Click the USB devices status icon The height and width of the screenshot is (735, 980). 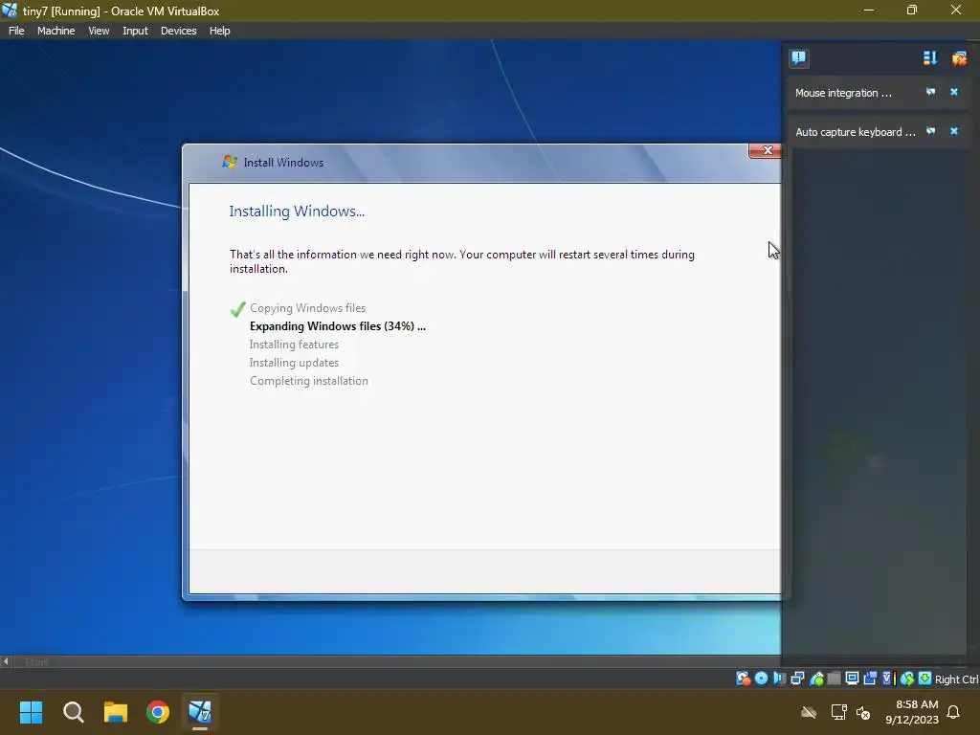[816, 679]
